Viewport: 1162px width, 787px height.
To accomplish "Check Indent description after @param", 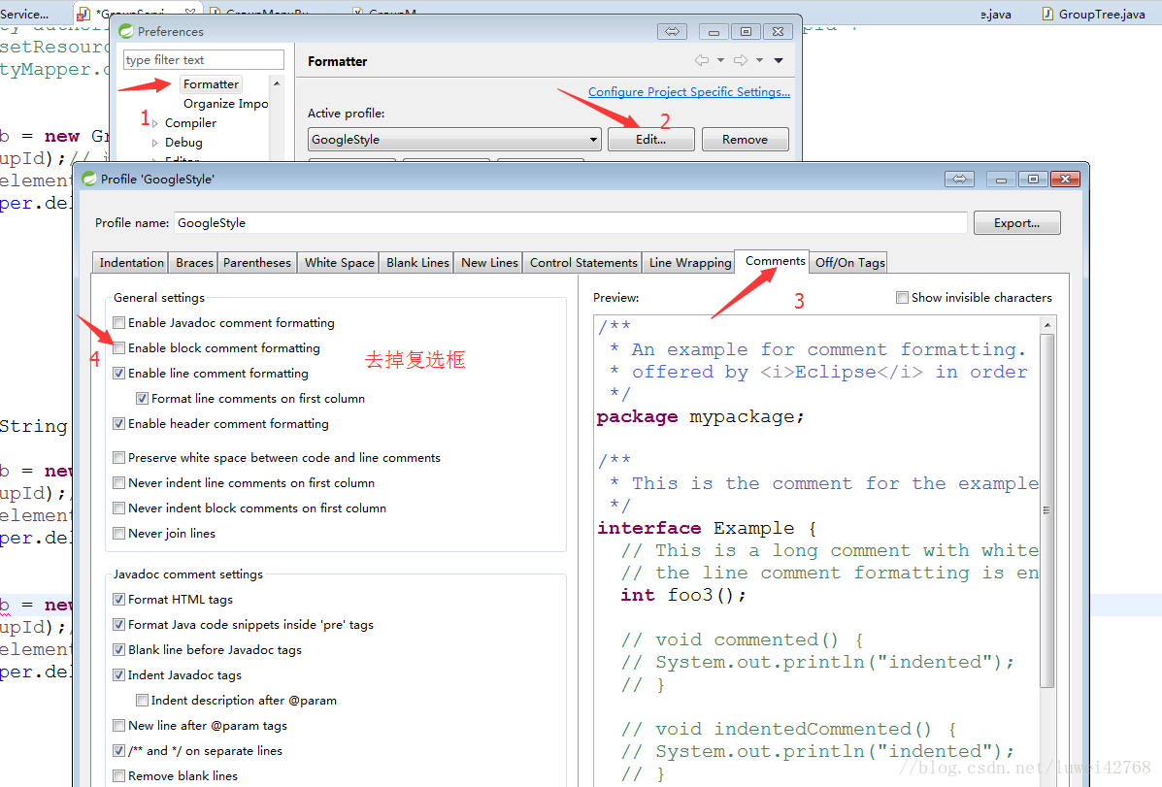I will coord(143,700).
